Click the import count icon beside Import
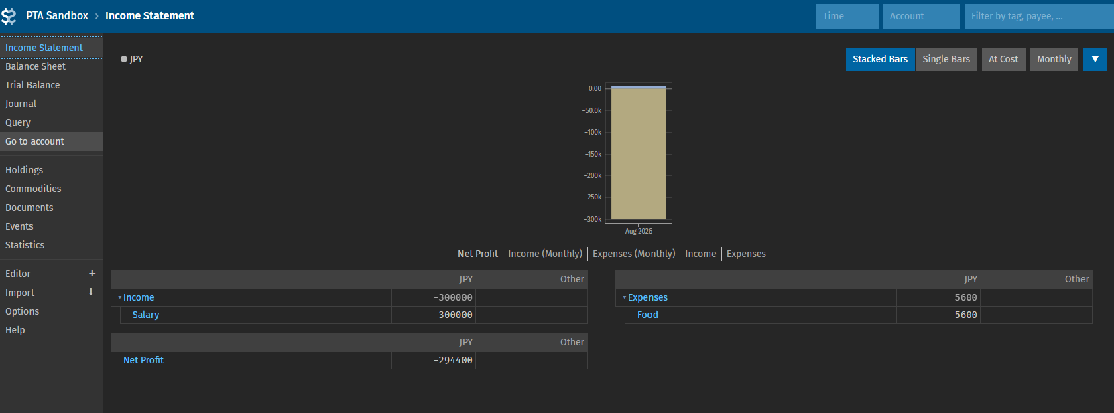Image resolution: width=1114 pixels, height=413 pixels. pos(91,292)
